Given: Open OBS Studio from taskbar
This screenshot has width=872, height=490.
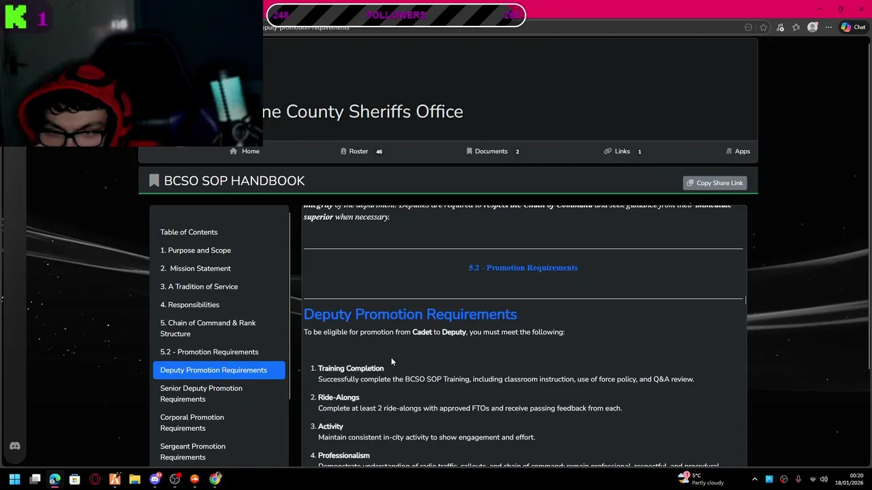Looking at the screenshot, I should point(175,479).
